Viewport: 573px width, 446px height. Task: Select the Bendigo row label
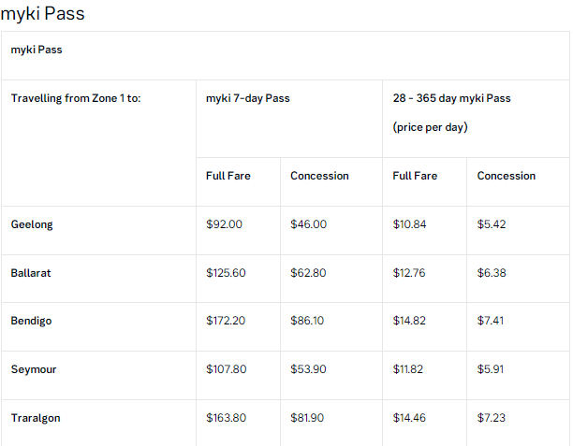32,321
